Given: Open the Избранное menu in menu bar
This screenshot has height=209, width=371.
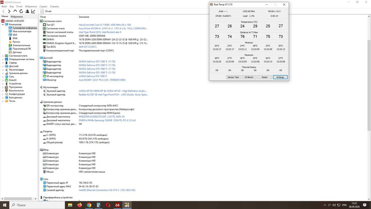Looking at the screenshot, I should [31, 6].
